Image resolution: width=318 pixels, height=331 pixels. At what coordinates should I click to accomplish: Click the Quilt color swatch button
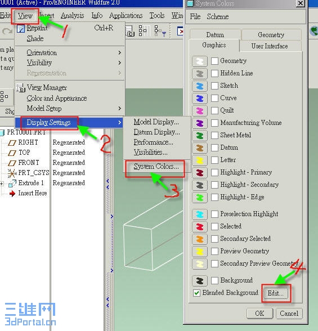click(200, 111)
